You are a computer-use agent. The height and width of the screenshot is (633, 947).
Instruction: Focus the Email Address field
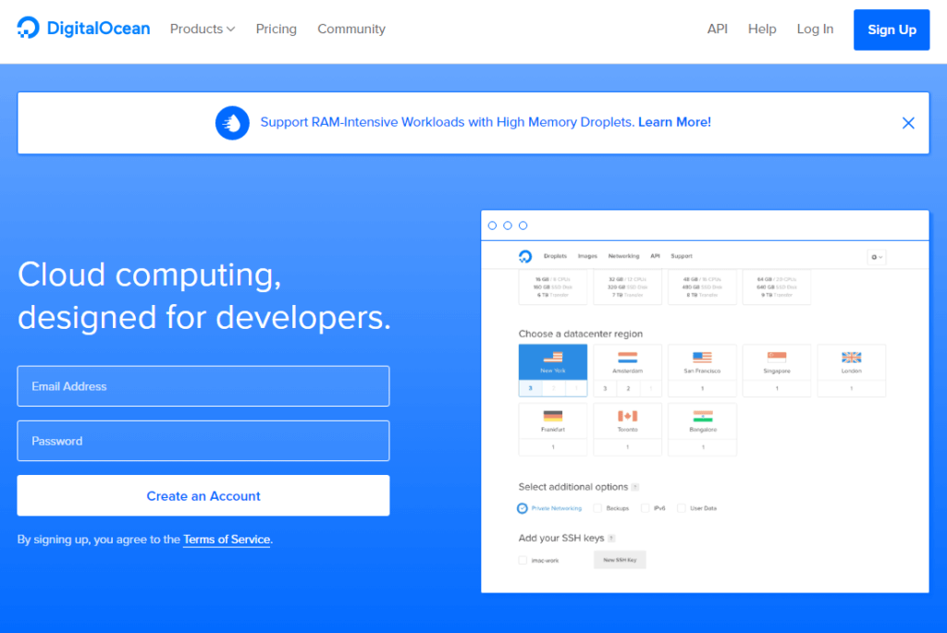(203, 386)
